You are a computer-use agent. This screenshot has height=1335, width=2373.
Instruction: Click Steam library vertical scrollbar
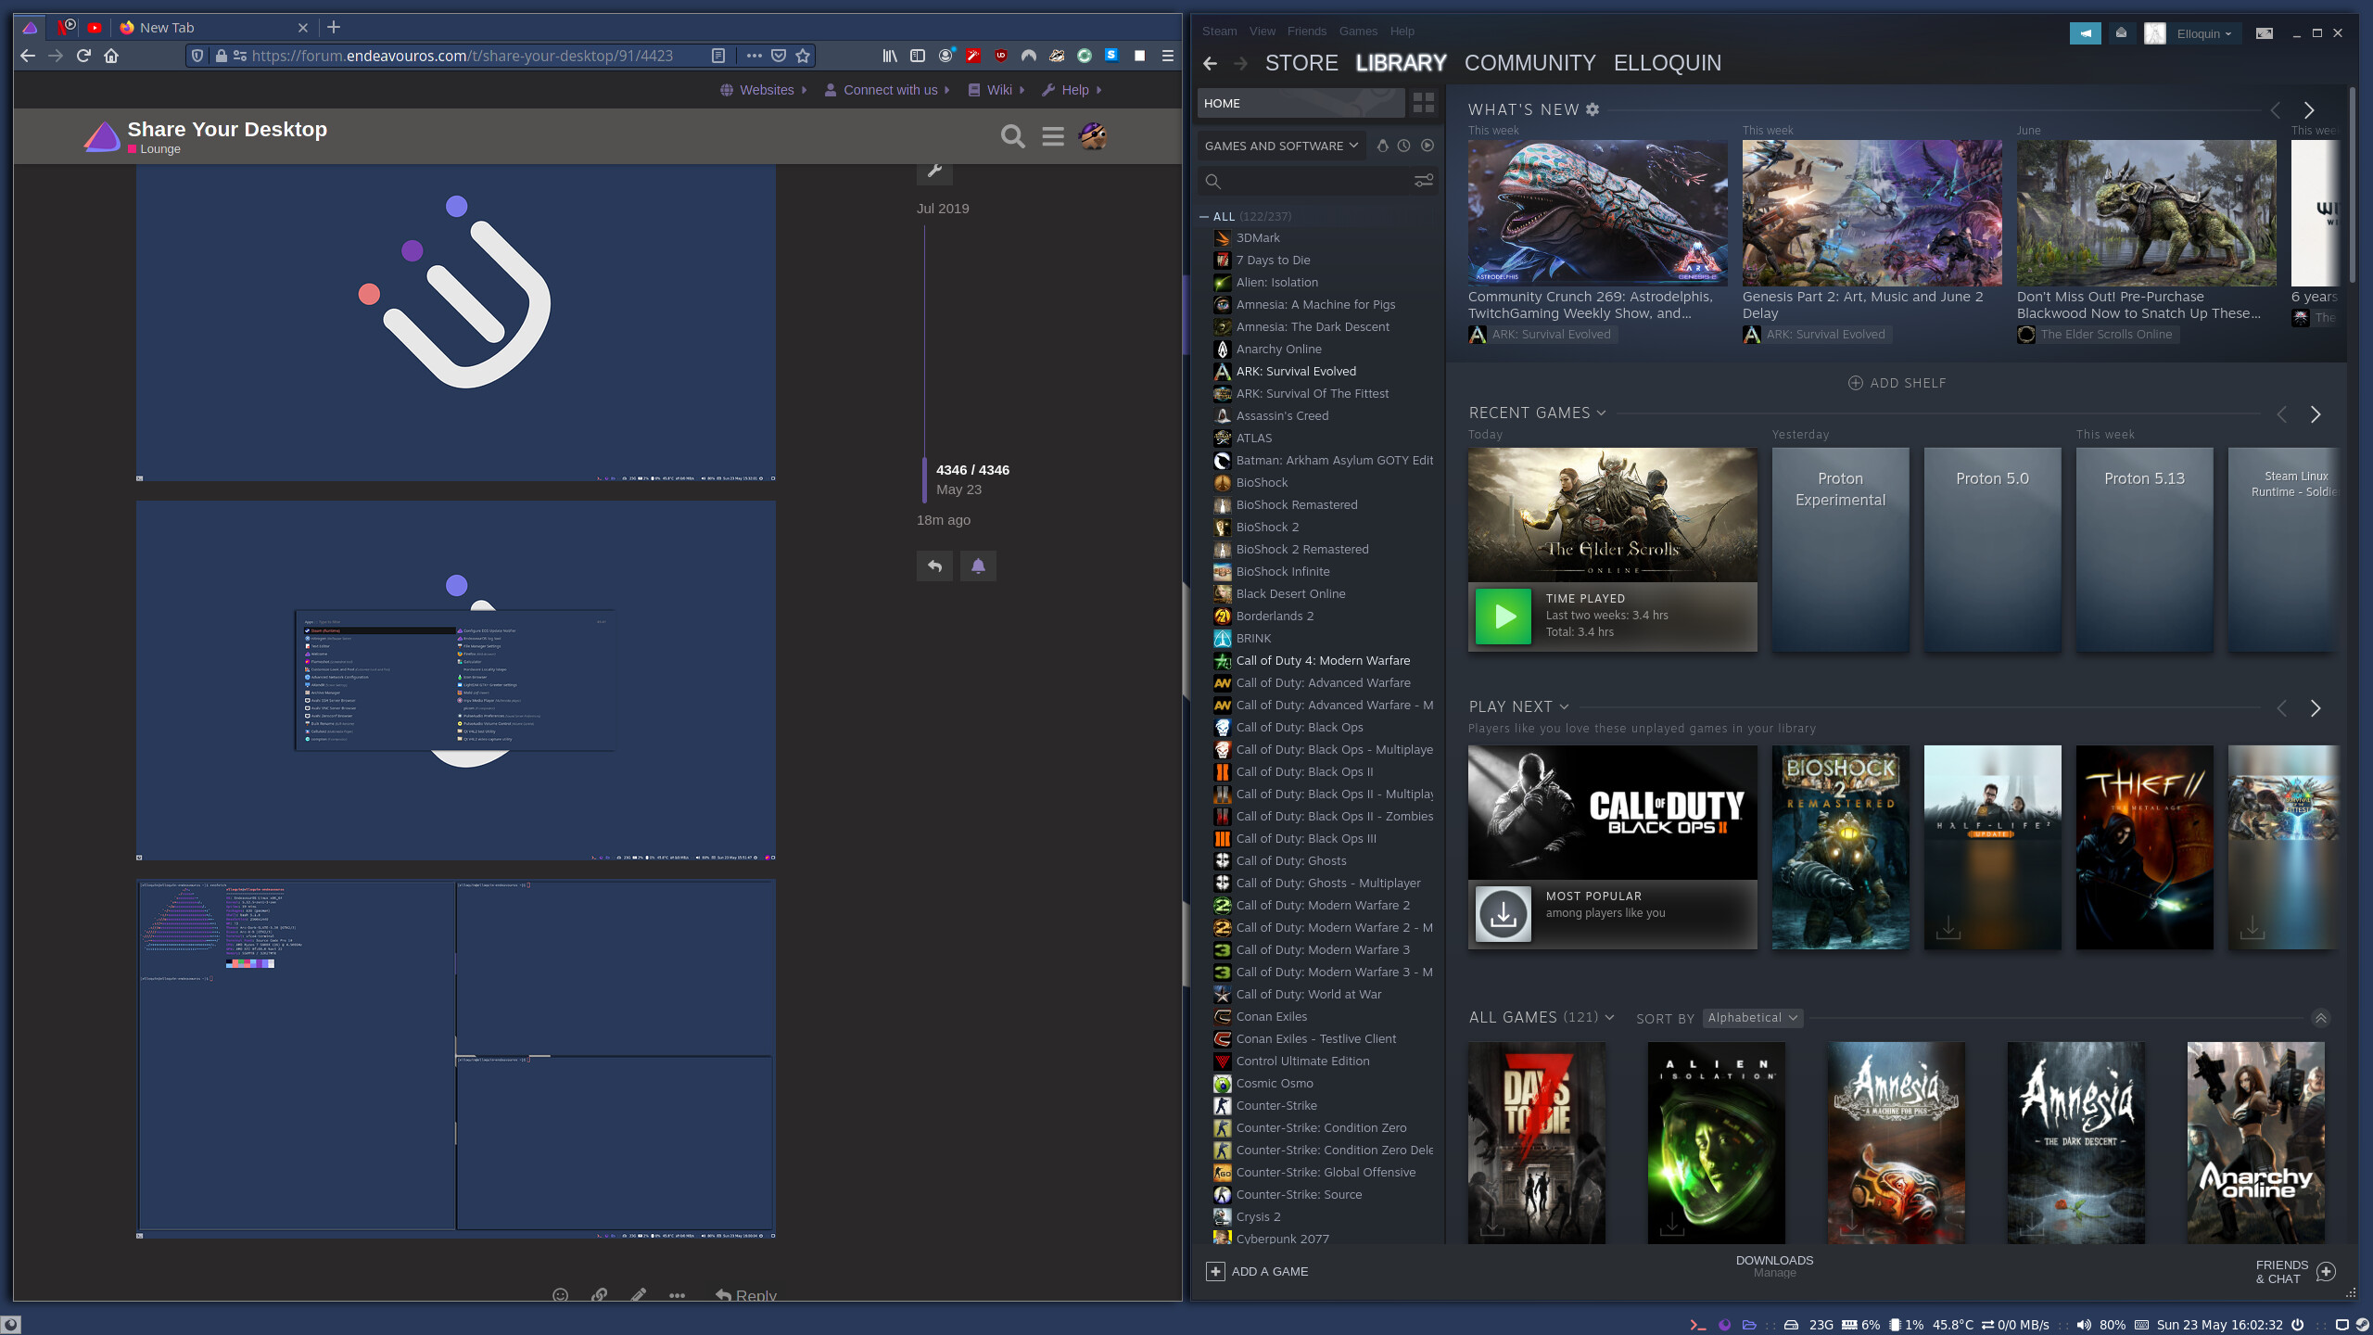click(x=2352, y=185)
